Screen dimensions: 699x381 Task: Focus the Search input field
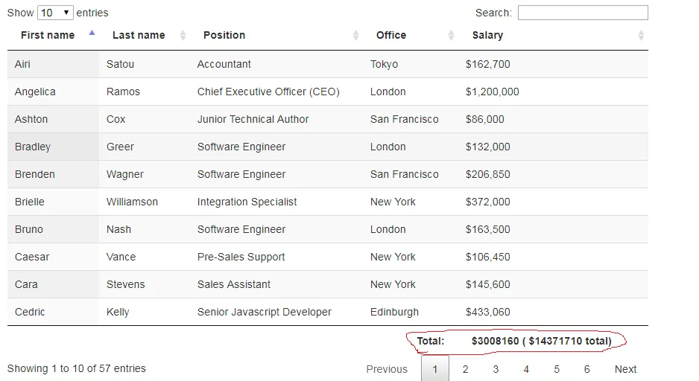582,13
